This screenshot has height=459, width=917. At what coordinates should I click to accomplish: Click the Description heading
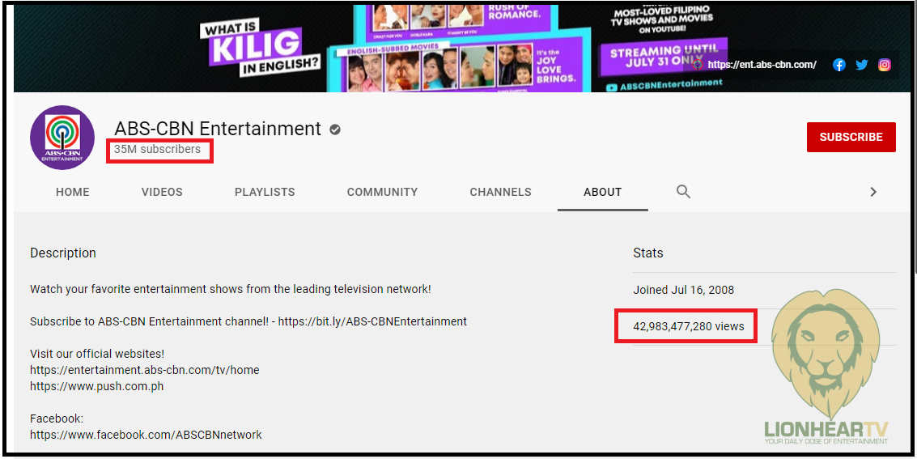click(x=63, y=253)
